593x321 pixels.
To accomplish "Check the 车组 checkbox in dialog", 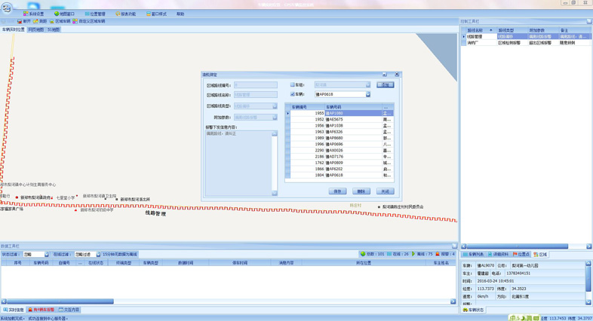I will pyautogui.click(x=293, y=85).
